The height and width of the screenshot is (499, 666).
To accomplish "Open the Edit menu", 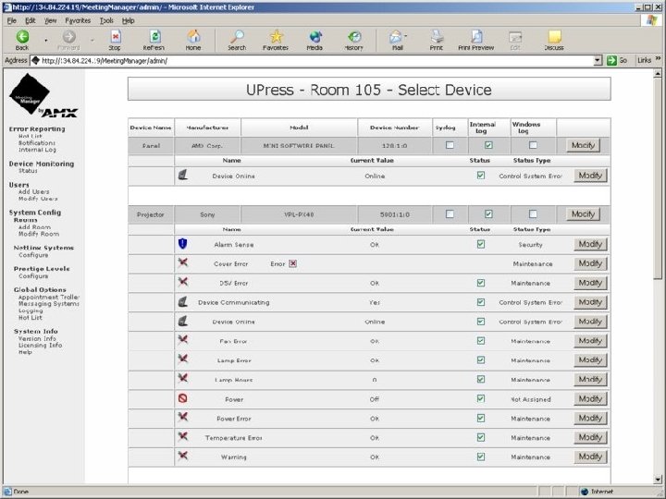I will tap(31, 20).
